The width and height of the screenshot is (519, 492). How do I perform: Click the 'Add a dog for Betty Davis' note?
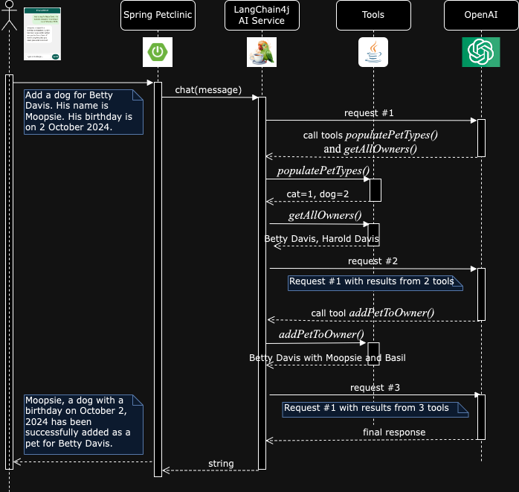[x=83, y=112]
